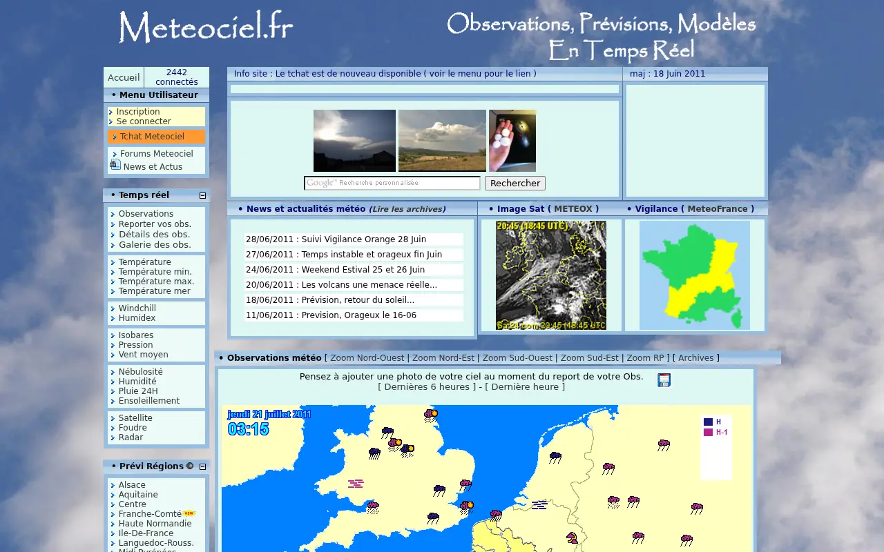This screenshot has width=884, height=552.
Task: Select Isobares in the Temps réel menu
Action: pos(136,335)
